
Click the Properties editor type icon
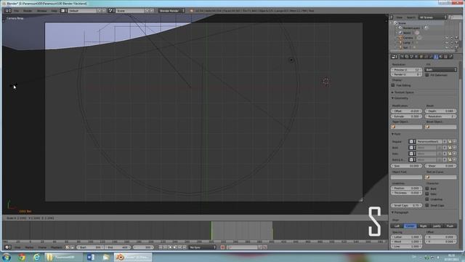[x=394, y=57]
